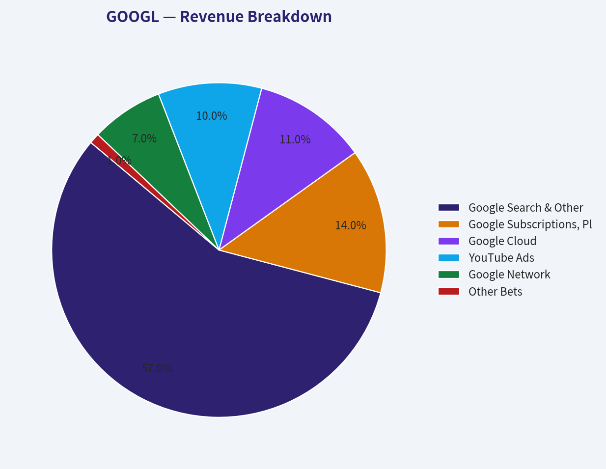Select the 'Other Bets' legend label
This screenshot has width=606, height=469.
[496, 292]
